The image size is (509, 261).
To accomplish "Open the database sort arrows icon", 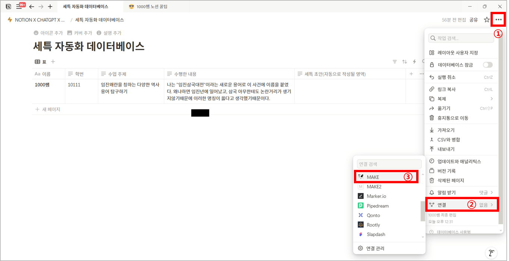I will pyautogui.click(x=404, y=62).
